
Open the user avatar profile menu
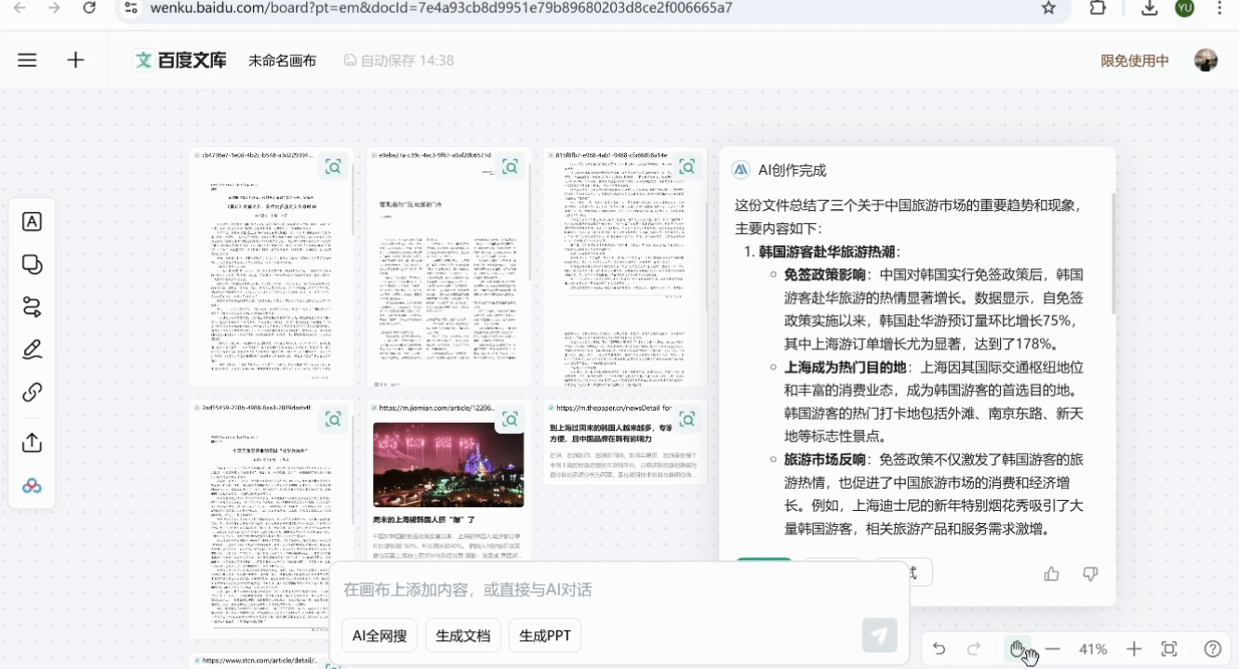click(1206, 60)
